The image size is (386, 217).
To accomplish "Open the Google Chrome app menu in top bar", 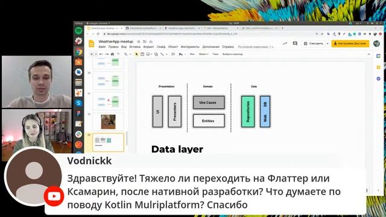I will coord(98,24).
